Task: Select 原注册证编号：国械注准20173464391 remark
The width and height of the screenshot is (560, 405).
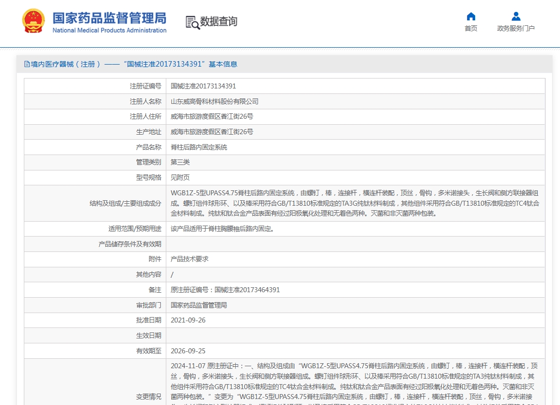Action: [225, 290]
